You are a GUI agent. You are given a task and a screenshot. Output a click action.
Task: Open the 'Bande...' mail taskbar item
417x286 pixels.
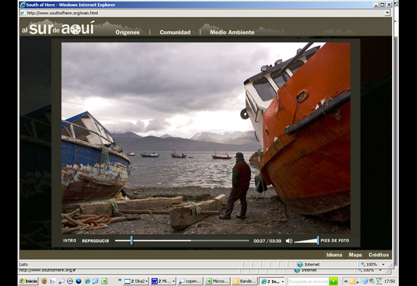click(246, 281)
